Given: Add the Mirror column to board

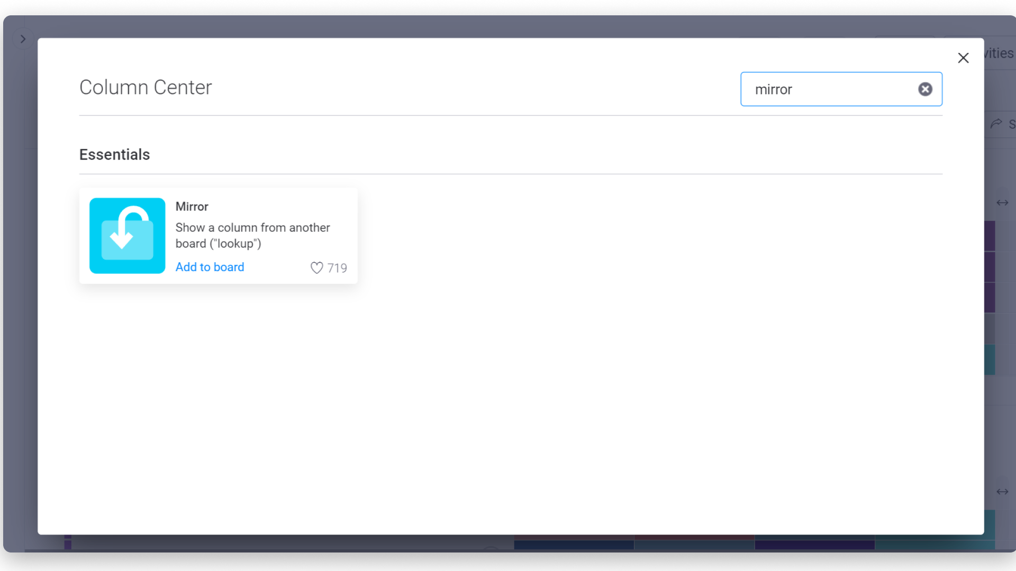Looking at the screenshot, I should point(210,267).
